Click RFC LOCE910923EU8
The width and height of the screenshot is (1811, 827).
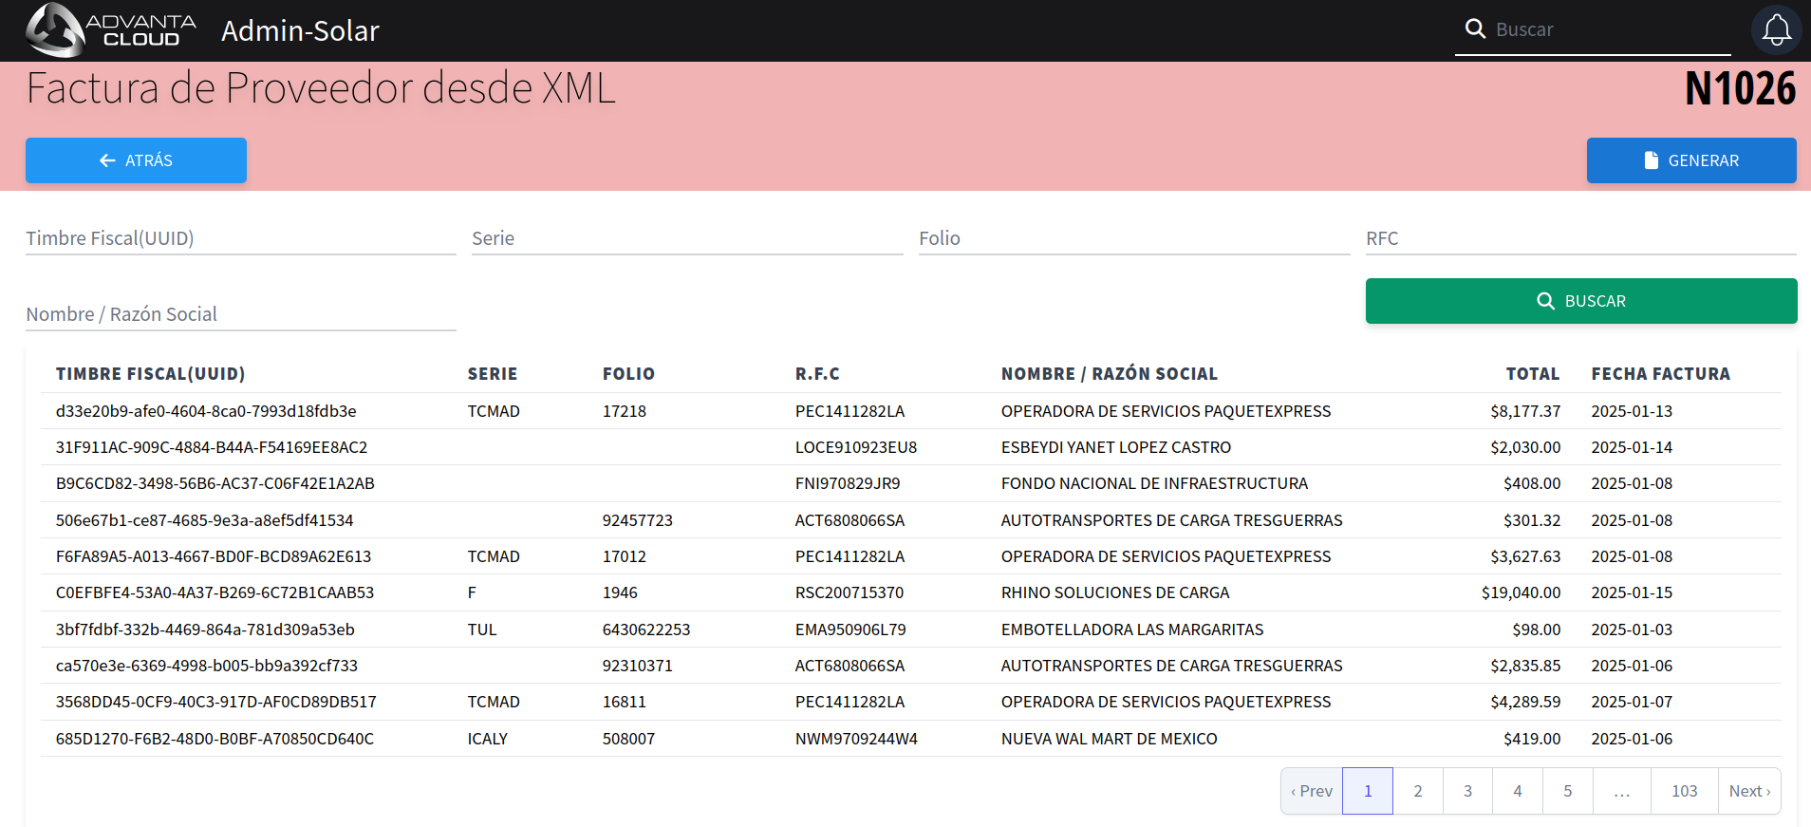[x=856, y=447]
